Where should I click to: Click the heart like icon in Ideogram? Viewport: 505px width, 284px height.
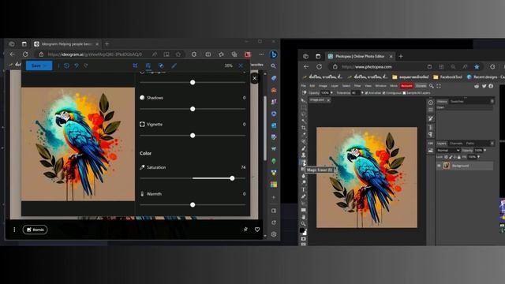coord(257,230)
